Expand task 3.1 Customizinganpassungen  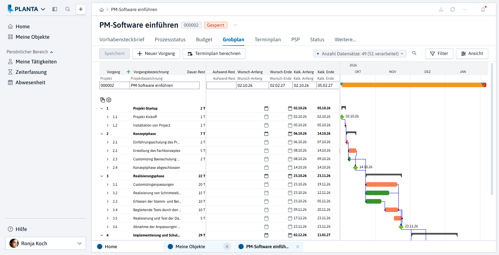click(108, 184)
